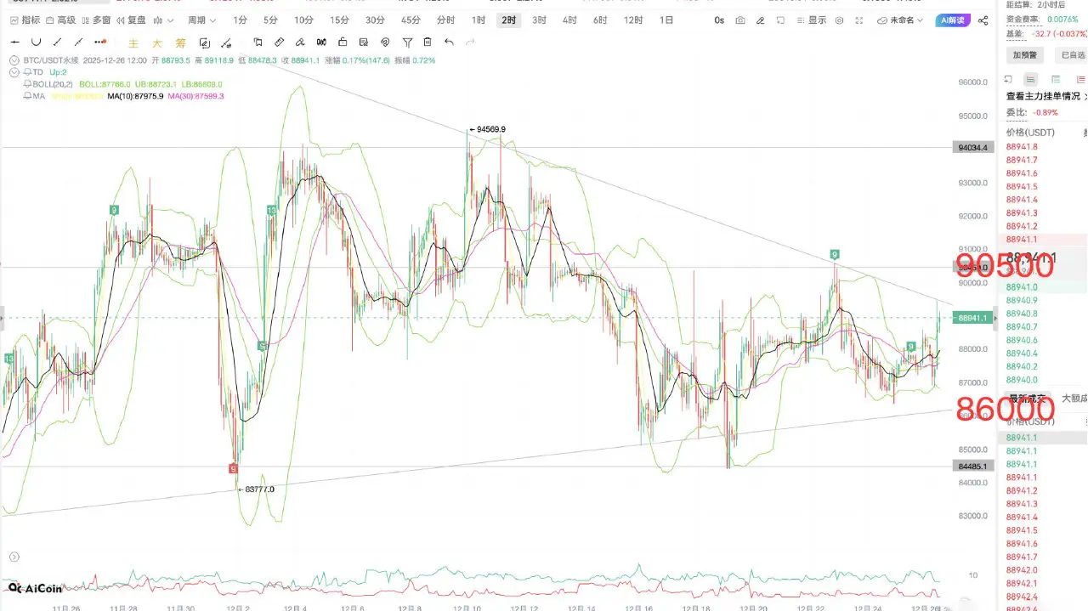Click the link drawings icon
1088x611 pixels.
(x=385, y=42)
